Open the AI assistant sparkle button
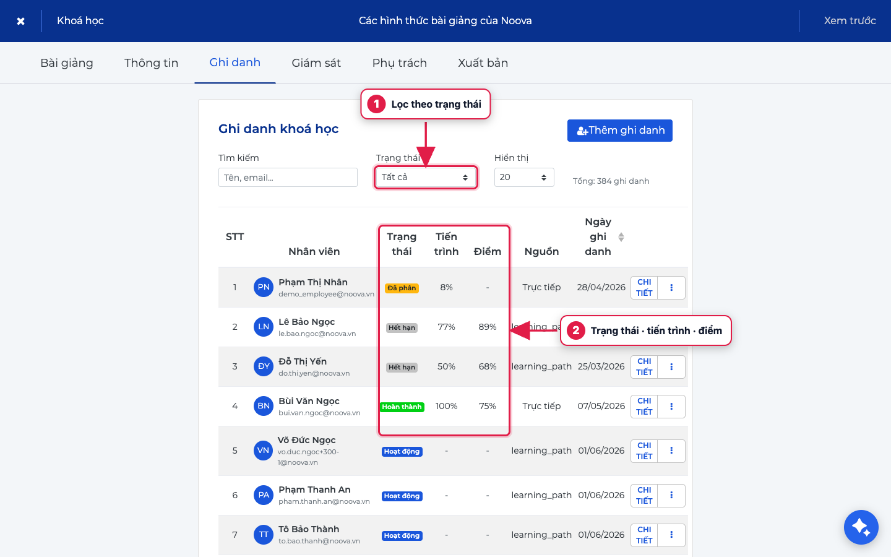The width and height of the screenshot is (891, 557). pos(861,527)
